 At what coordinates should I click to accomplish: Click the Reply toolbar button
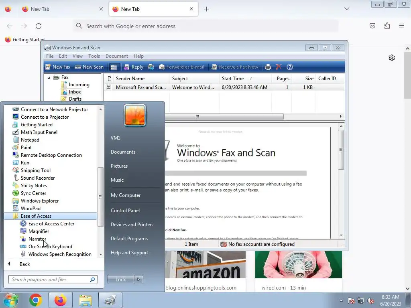pos(134,67)
